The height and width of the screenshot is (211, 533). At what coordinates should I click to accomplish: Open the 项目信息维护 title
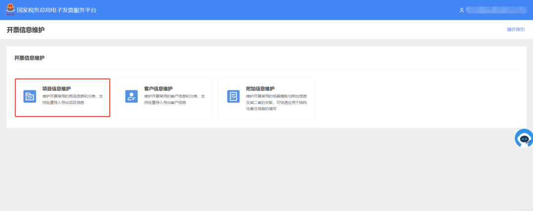[56, 89]
